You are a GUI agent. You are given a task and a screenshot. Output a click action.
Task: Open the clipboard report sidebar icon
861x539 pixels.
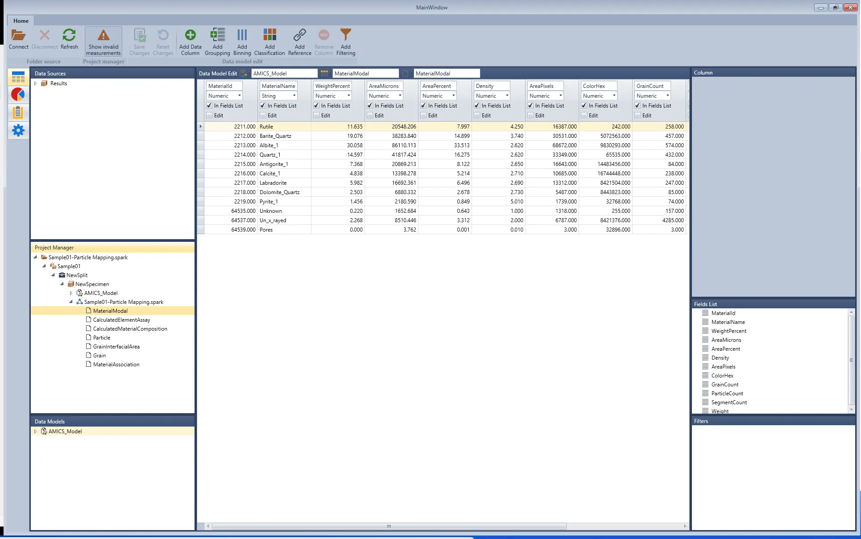18,112
